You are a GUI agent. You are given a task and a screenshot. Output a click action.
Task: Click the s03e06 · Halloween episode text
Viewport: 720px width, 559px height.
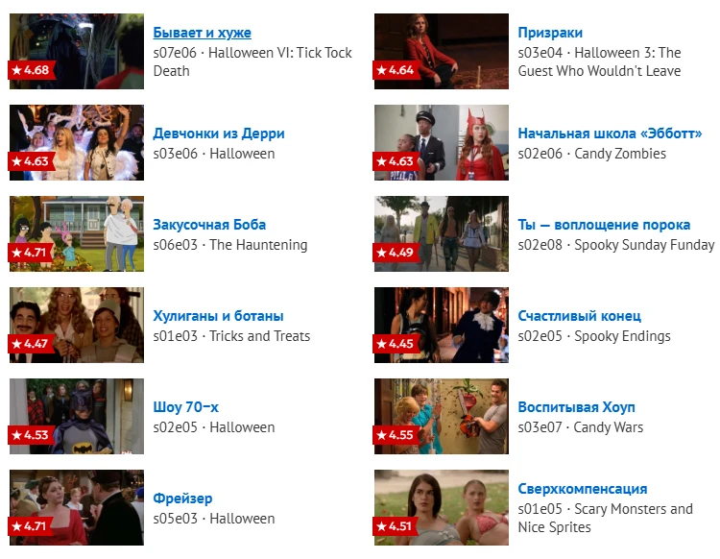[214, 154]
